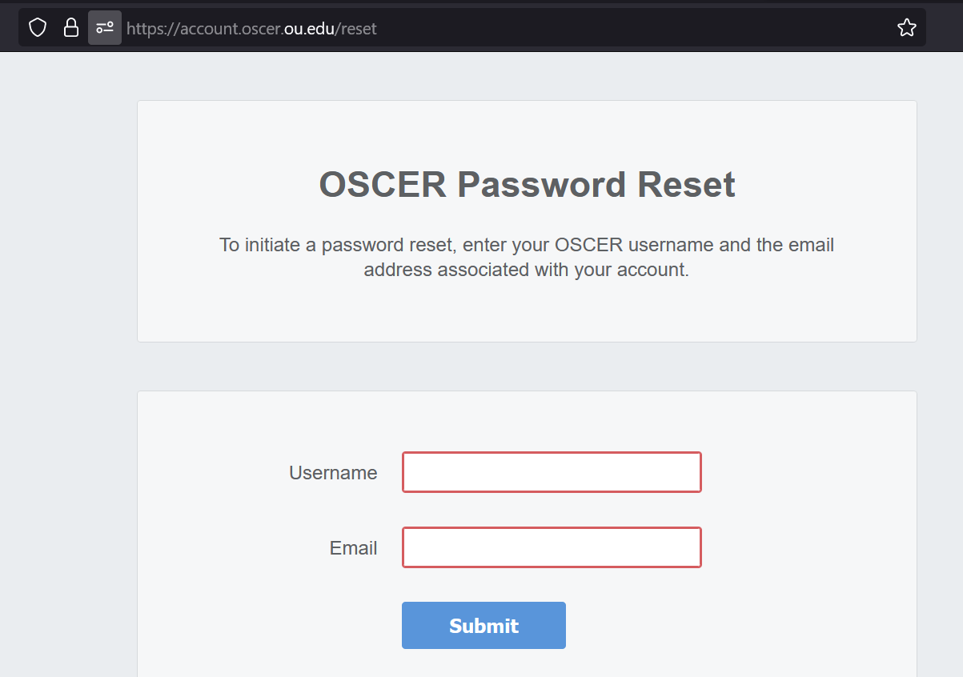Click the "OSCER Password Reset" heading
The height and width of the screenshot is (677, 963).
[x=526, y=184]
